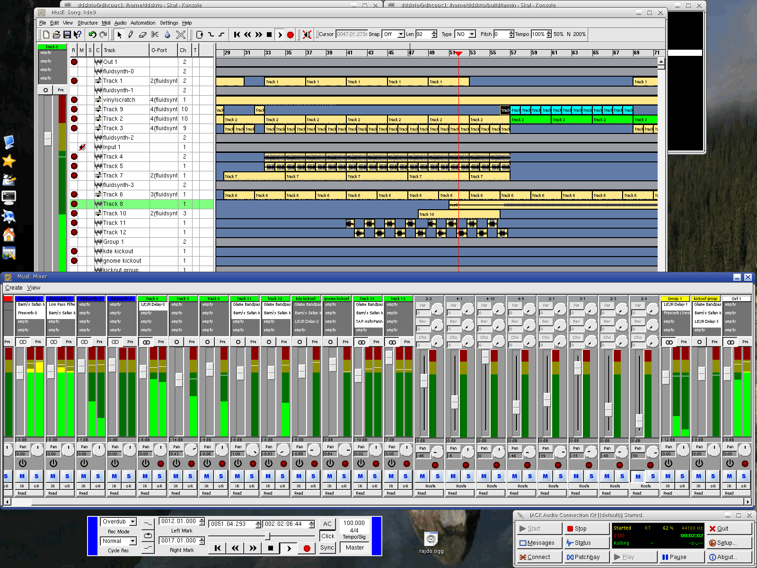Image resolution: width=757 pixels, height=568 pixels.
Task: Open the Overdub Rec Mode dropdown
Action: point(118,522)
